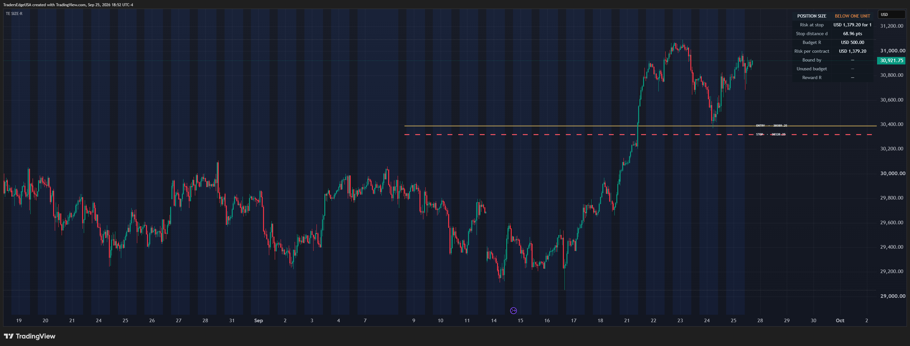
Task: Select the Bound by label
Action: 812,60
